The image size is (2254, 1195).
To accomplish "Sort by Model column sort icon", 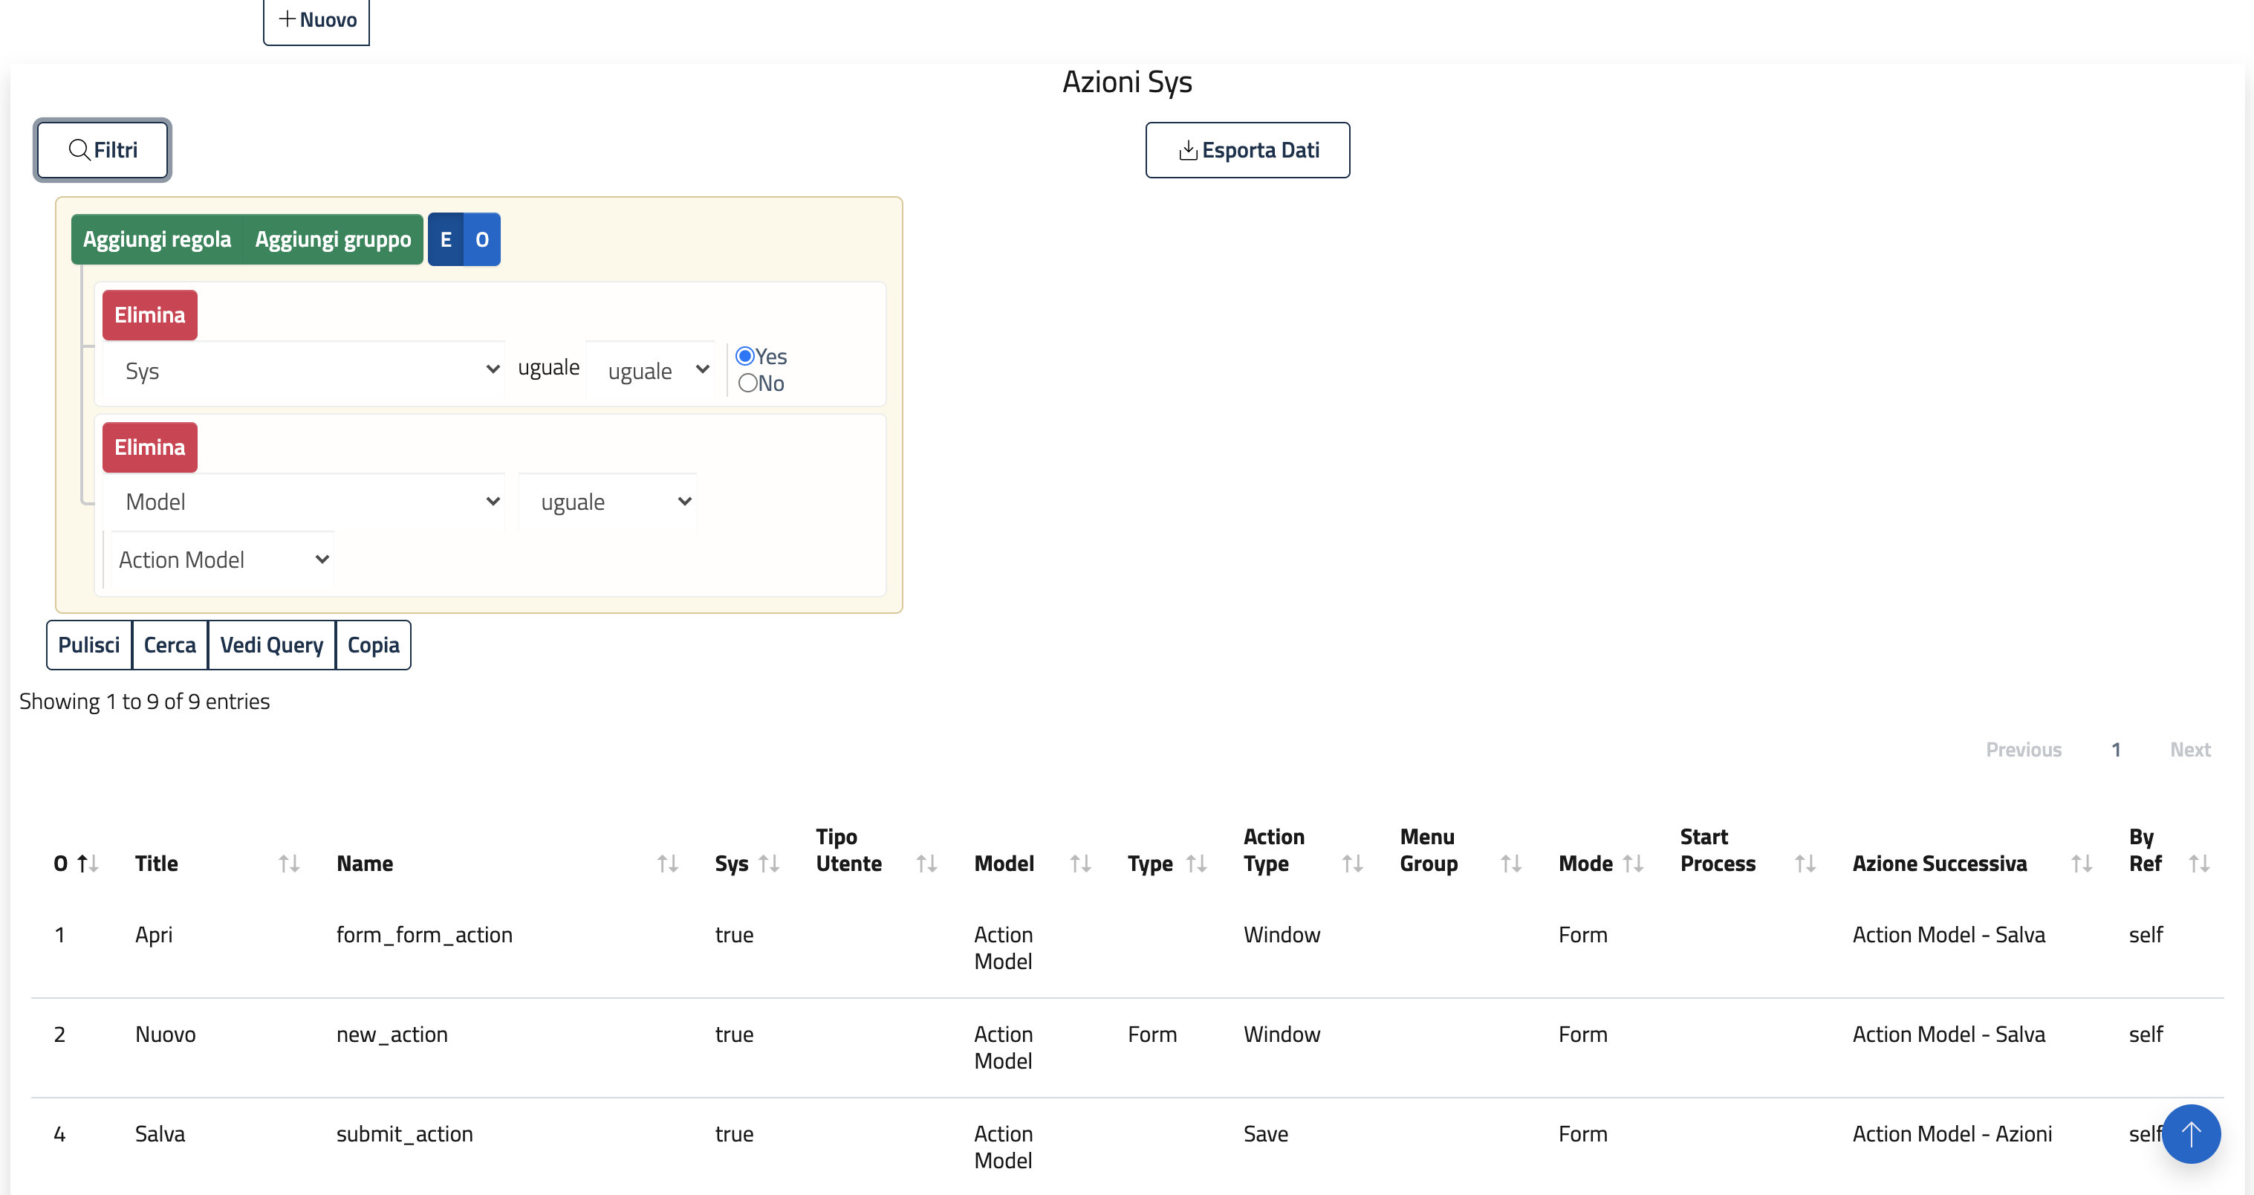I will [1079, 864].
